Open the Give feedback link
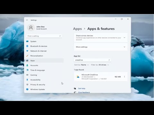 84,92
